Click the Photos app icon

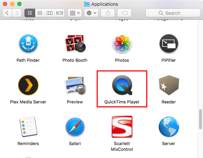click(122, 43)
